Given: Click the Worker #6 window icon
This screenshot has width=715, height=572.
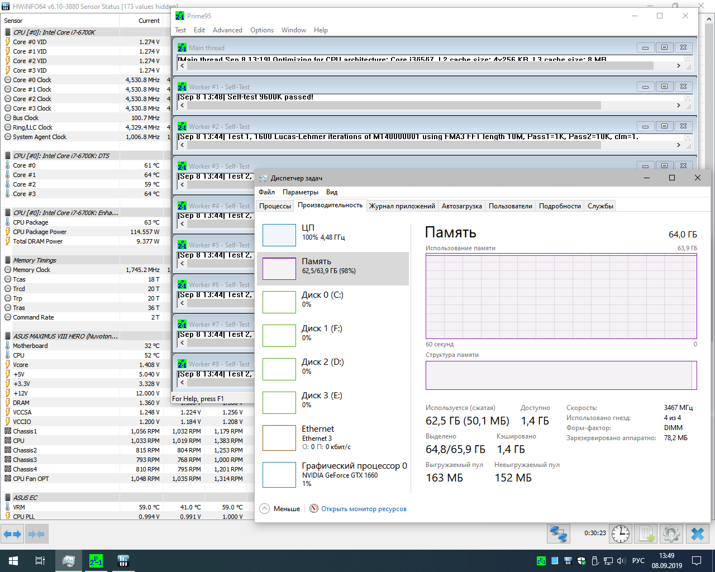Looking at the screenshot, I should [x=182, y=285].
